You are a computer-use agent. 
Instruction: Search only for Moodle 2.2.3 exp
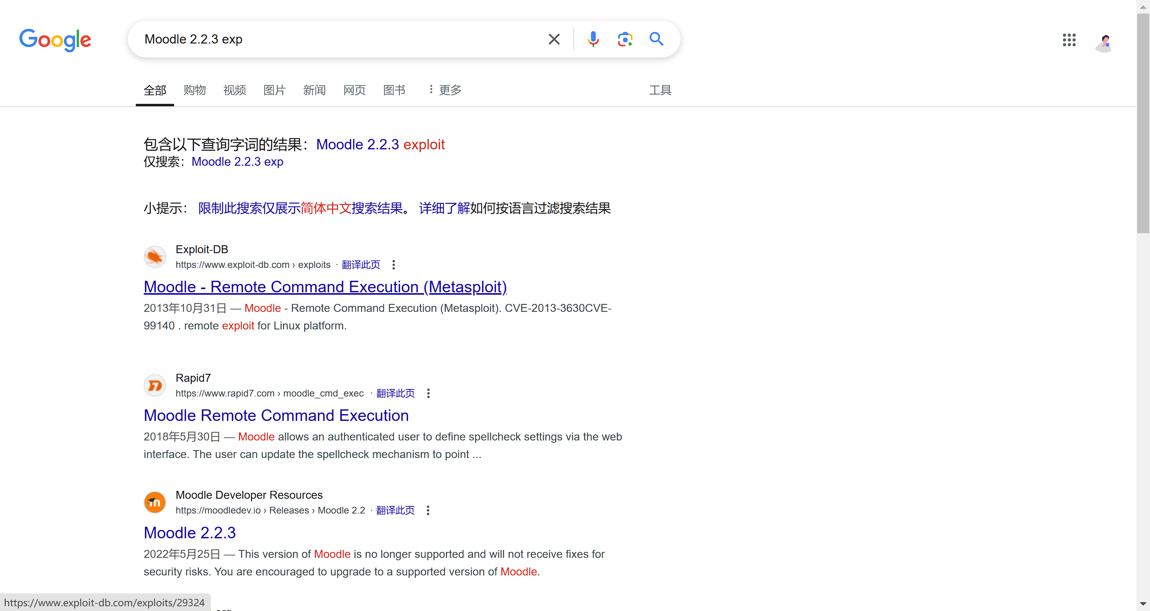(x=237, y=162)
